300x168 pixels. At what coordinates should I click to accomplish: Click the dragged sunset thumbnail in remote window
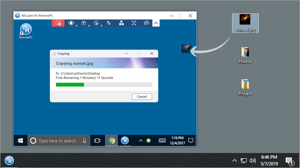coord(186,49)
